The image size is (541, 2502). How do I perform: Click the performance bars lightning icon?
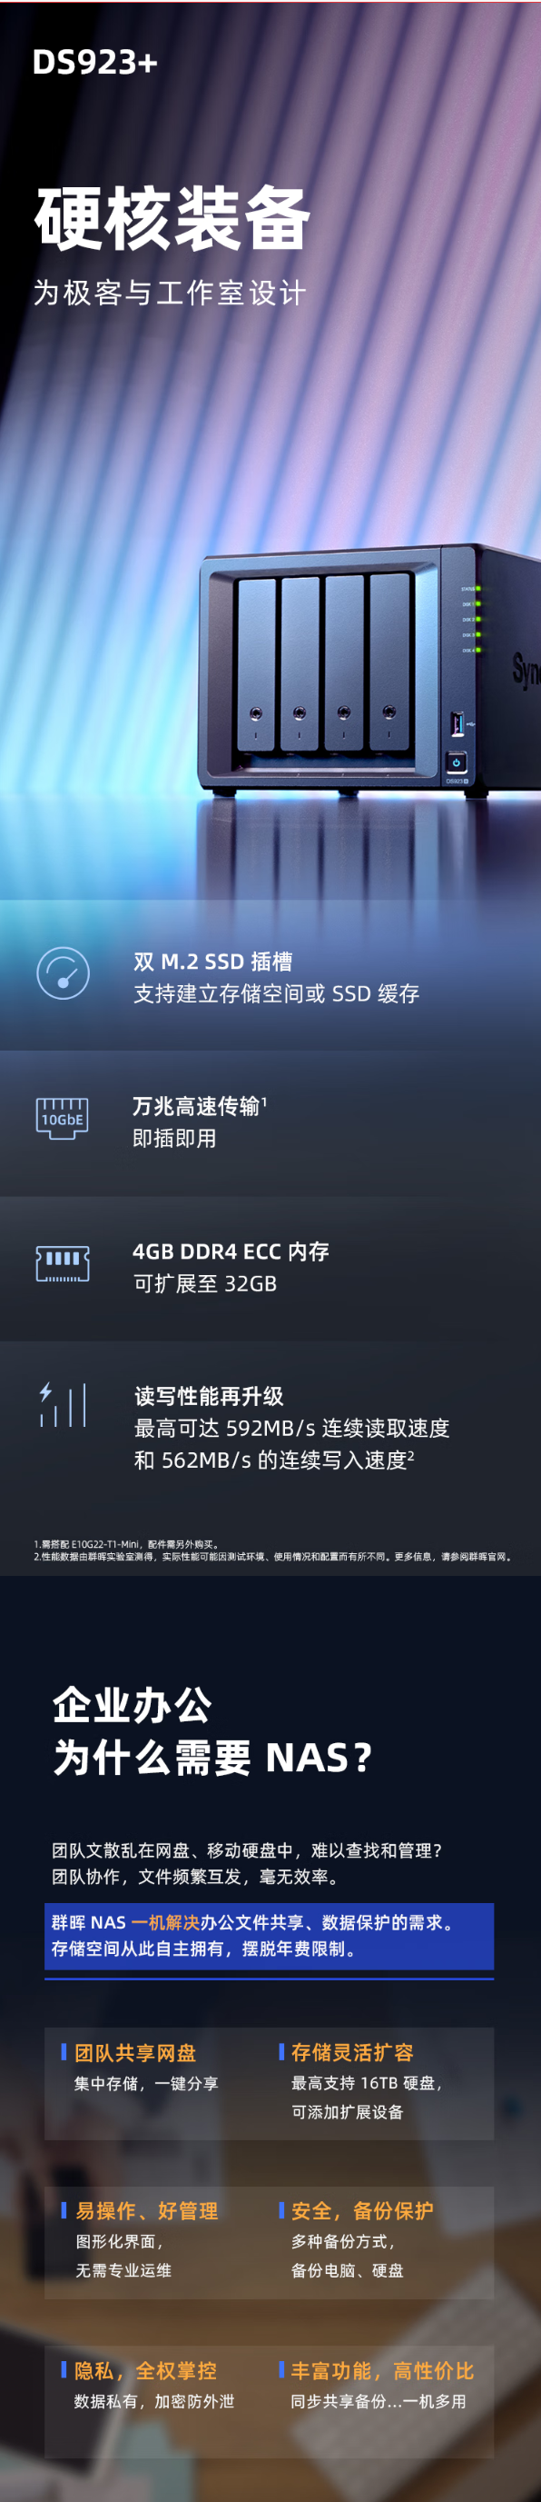click(62, 1404)
